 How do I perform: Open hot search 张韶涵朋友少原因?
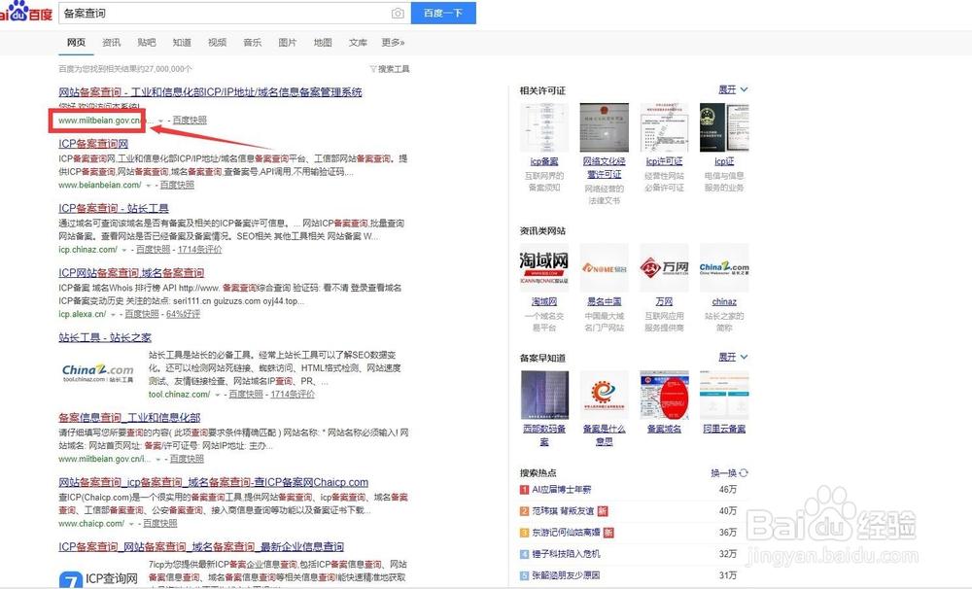point(566,574)
